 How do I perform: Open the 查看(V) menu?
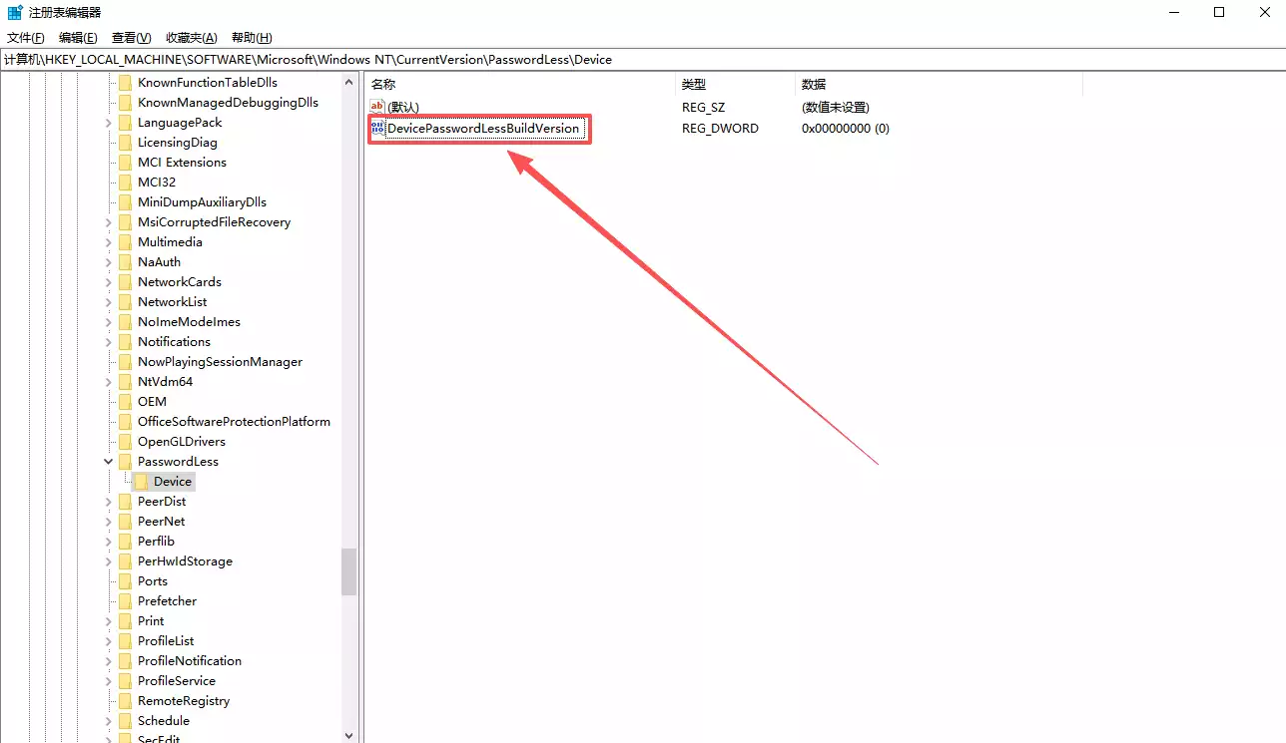click(x=131, y=38)
